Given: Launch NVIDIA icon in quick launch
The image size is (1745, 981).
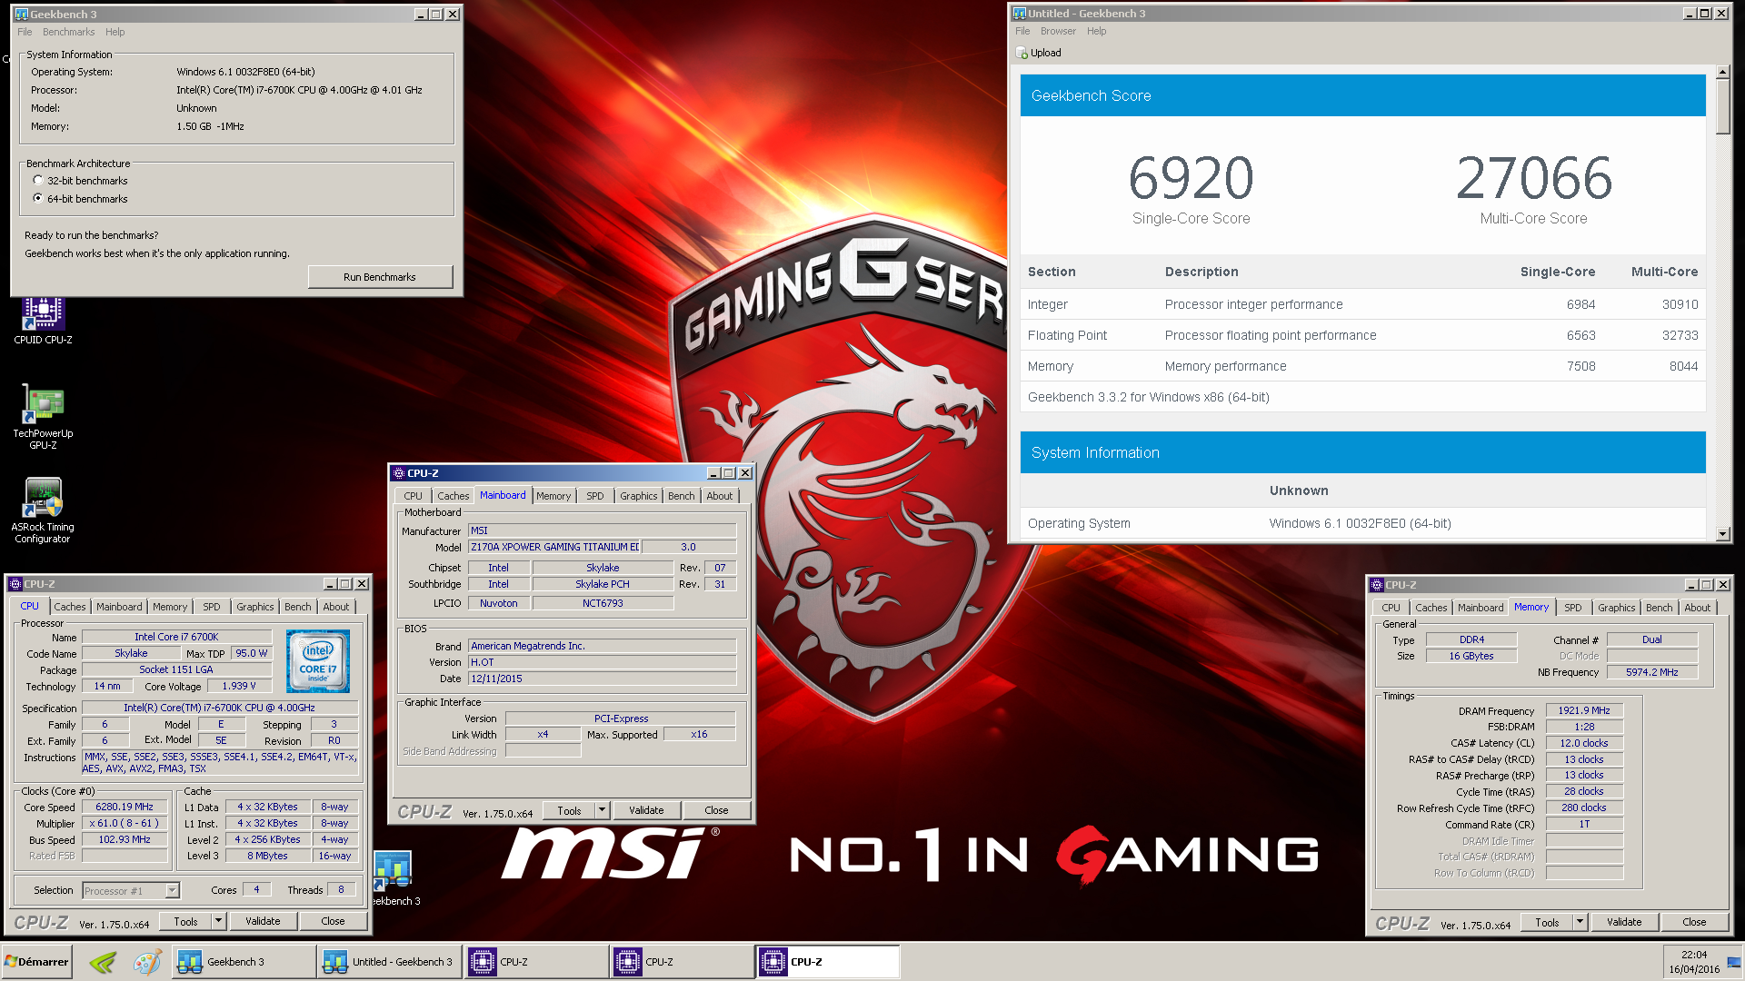Looking at the screenshot, I should click(103, 962).
